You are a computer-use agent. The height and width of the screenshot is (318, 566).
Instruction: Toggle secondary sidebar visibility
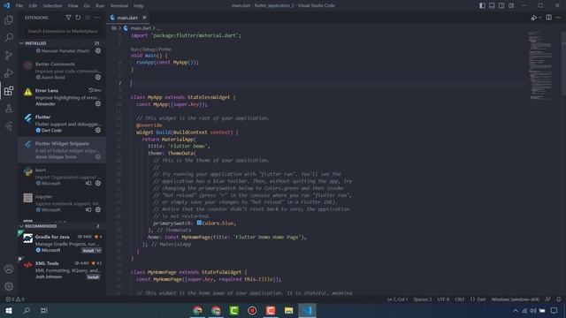point(501,5)
